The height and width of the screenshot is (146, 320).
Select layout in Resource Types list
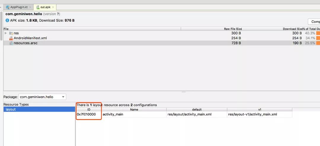pyautogui.click(x=39, y=109)
